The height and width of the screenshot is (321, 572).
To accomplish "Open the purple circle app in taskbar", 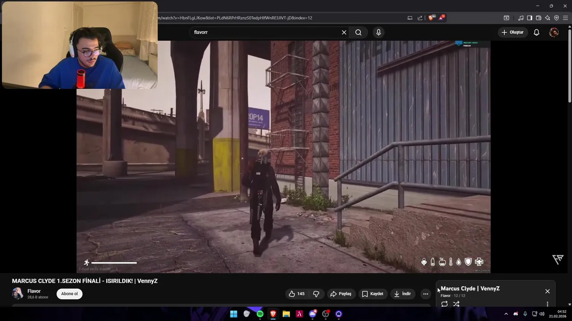I will pos(339,314).
